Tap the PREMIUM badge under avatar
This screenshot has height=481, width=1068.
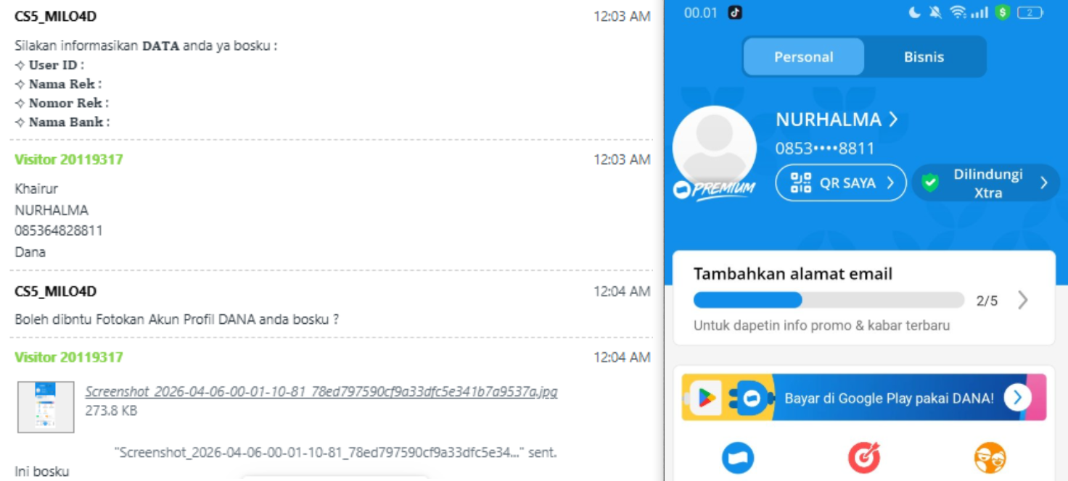coord(715,190)
